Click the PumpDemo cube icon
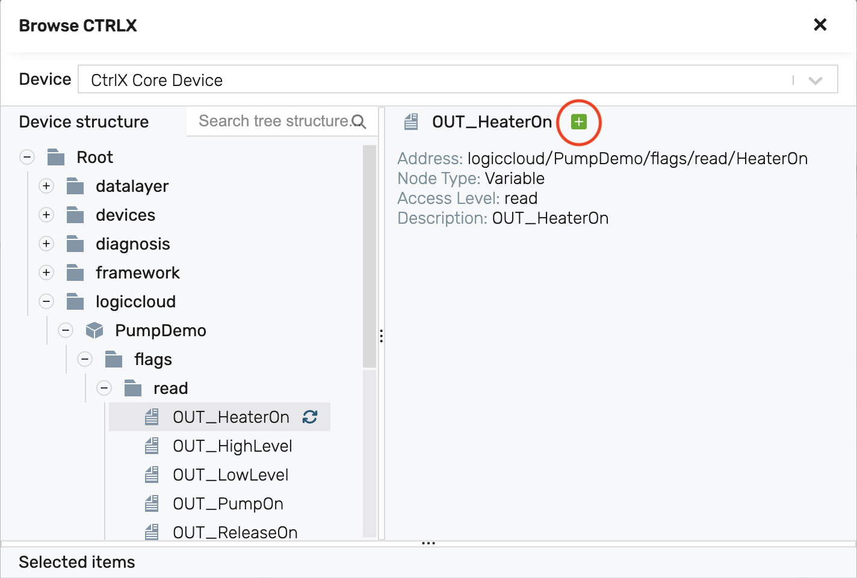 [94, 330]
